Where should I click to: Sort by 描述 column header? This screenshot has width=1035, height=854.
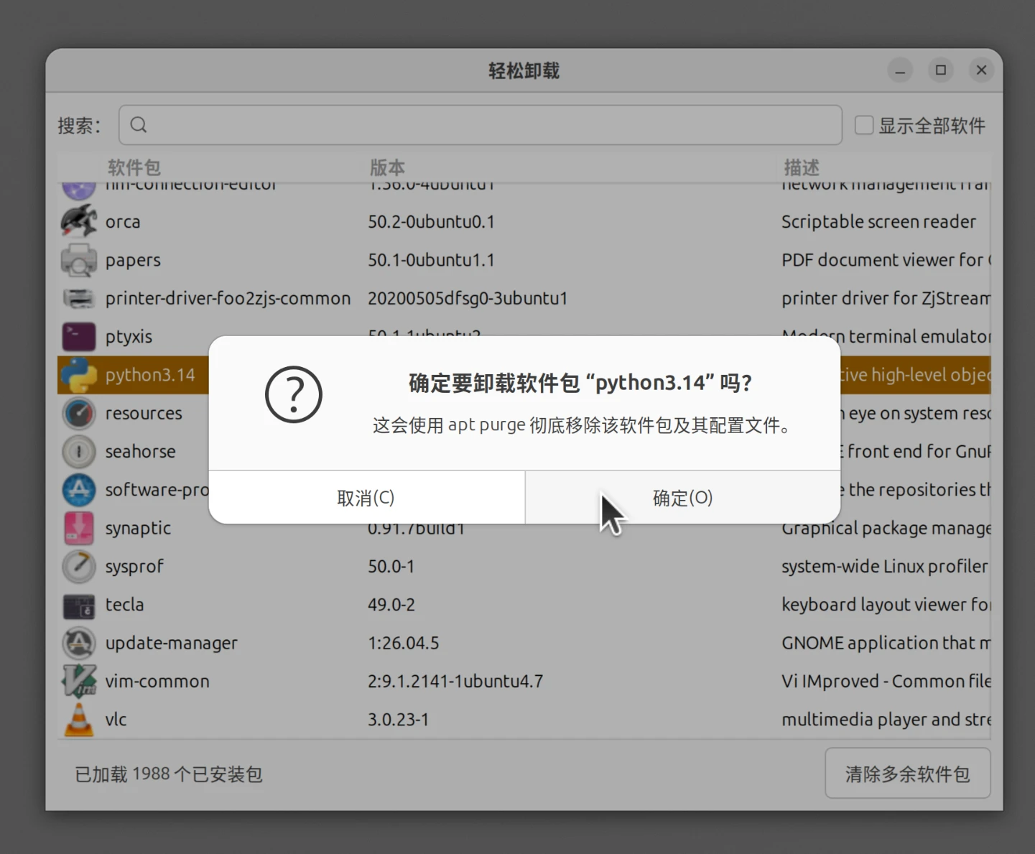pos(802,167)
